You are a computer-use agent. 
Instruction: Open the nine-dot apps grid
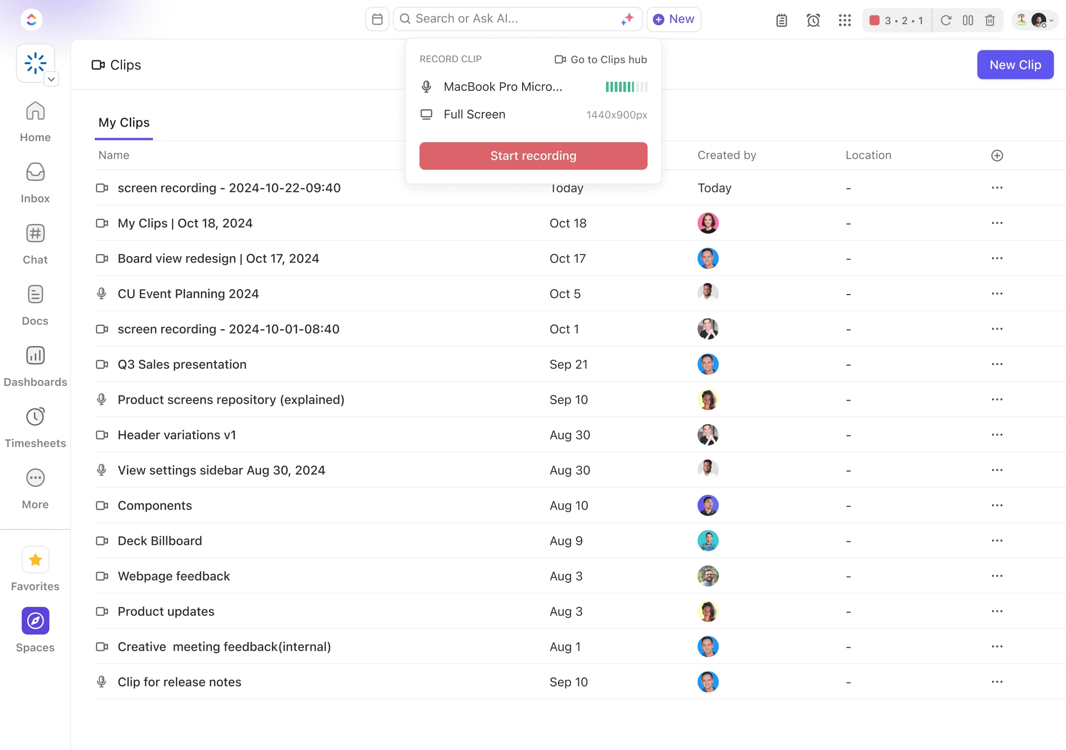coord(844,20)
